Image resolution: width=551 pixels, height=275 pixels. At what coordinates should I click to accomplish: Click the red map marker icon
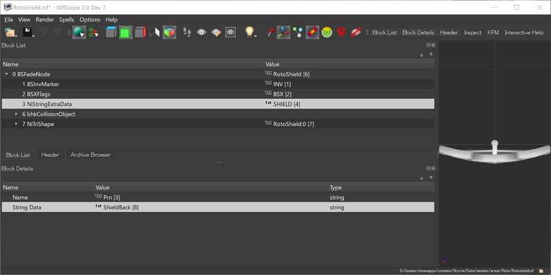tap(342, 32)
